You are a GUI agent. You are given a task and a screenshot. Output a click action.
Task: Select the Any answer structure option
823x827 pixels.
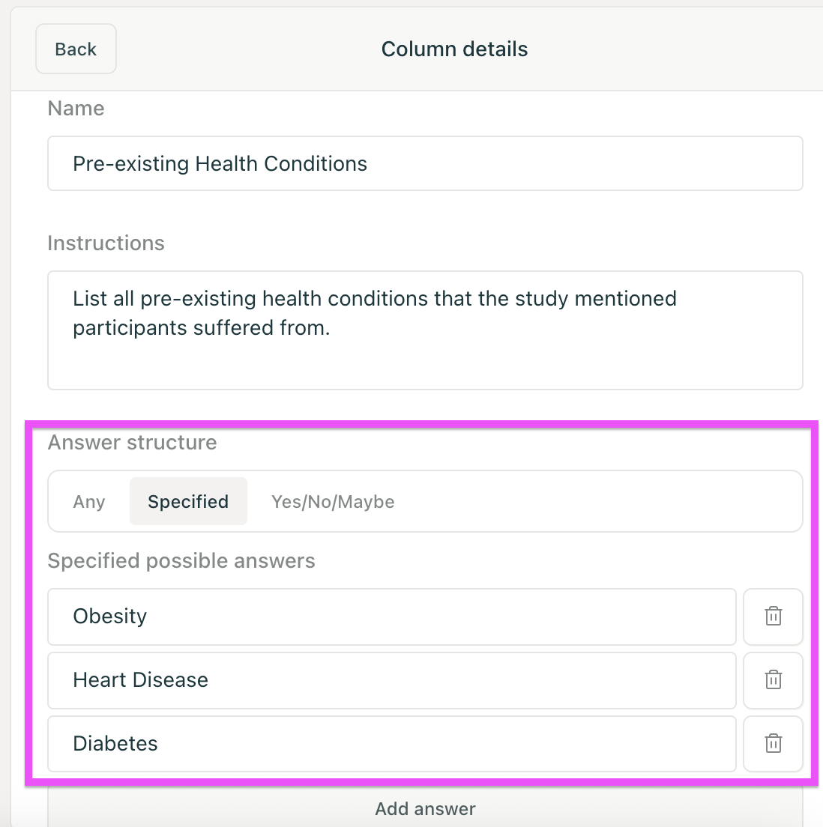coord(89,502)
